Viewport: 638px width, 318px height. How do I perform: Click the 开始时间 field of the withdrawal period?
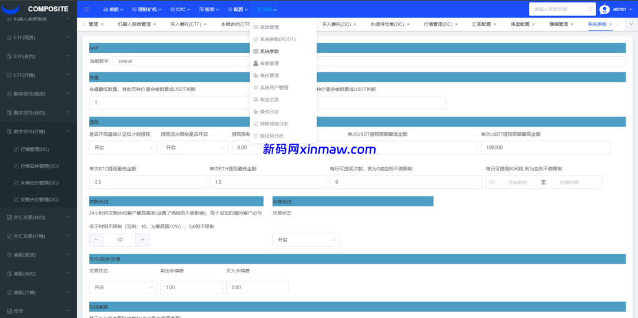tap(517, 183)
